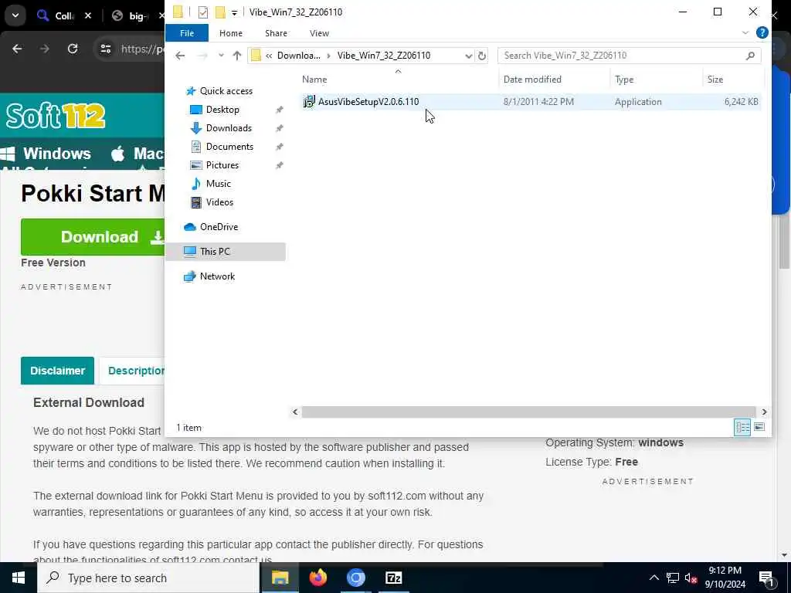This screenshot has height=593, width=791.
Task: Select the AsusVibeSetupV2.0.6.110 file
Action: point(531,102)
